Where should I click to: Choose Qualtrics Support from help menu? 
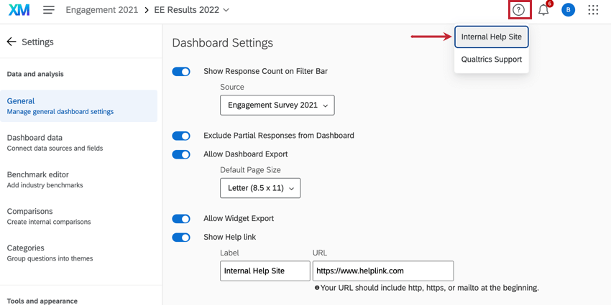click(492, 60)
